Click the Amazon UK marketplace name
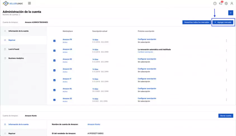The image size is (236, 136). click(67, 49)
